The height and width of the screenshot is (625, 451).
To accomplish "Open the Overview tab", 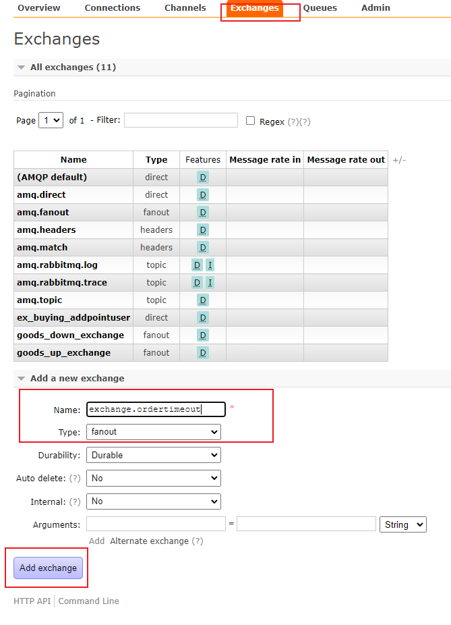I will 38,7.
